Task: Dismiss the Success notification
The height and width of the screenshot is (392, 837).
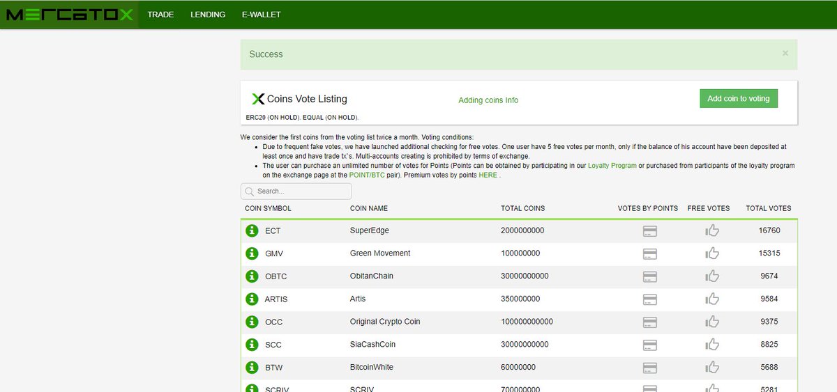Action: pos(785,53)
